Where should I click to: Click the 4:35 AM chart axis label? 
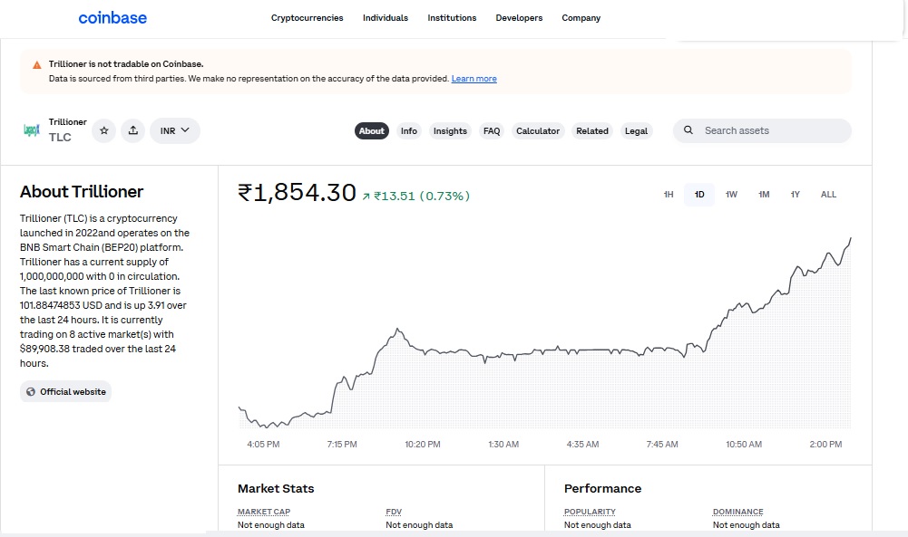pyautogui.click(x=582, y=445)
